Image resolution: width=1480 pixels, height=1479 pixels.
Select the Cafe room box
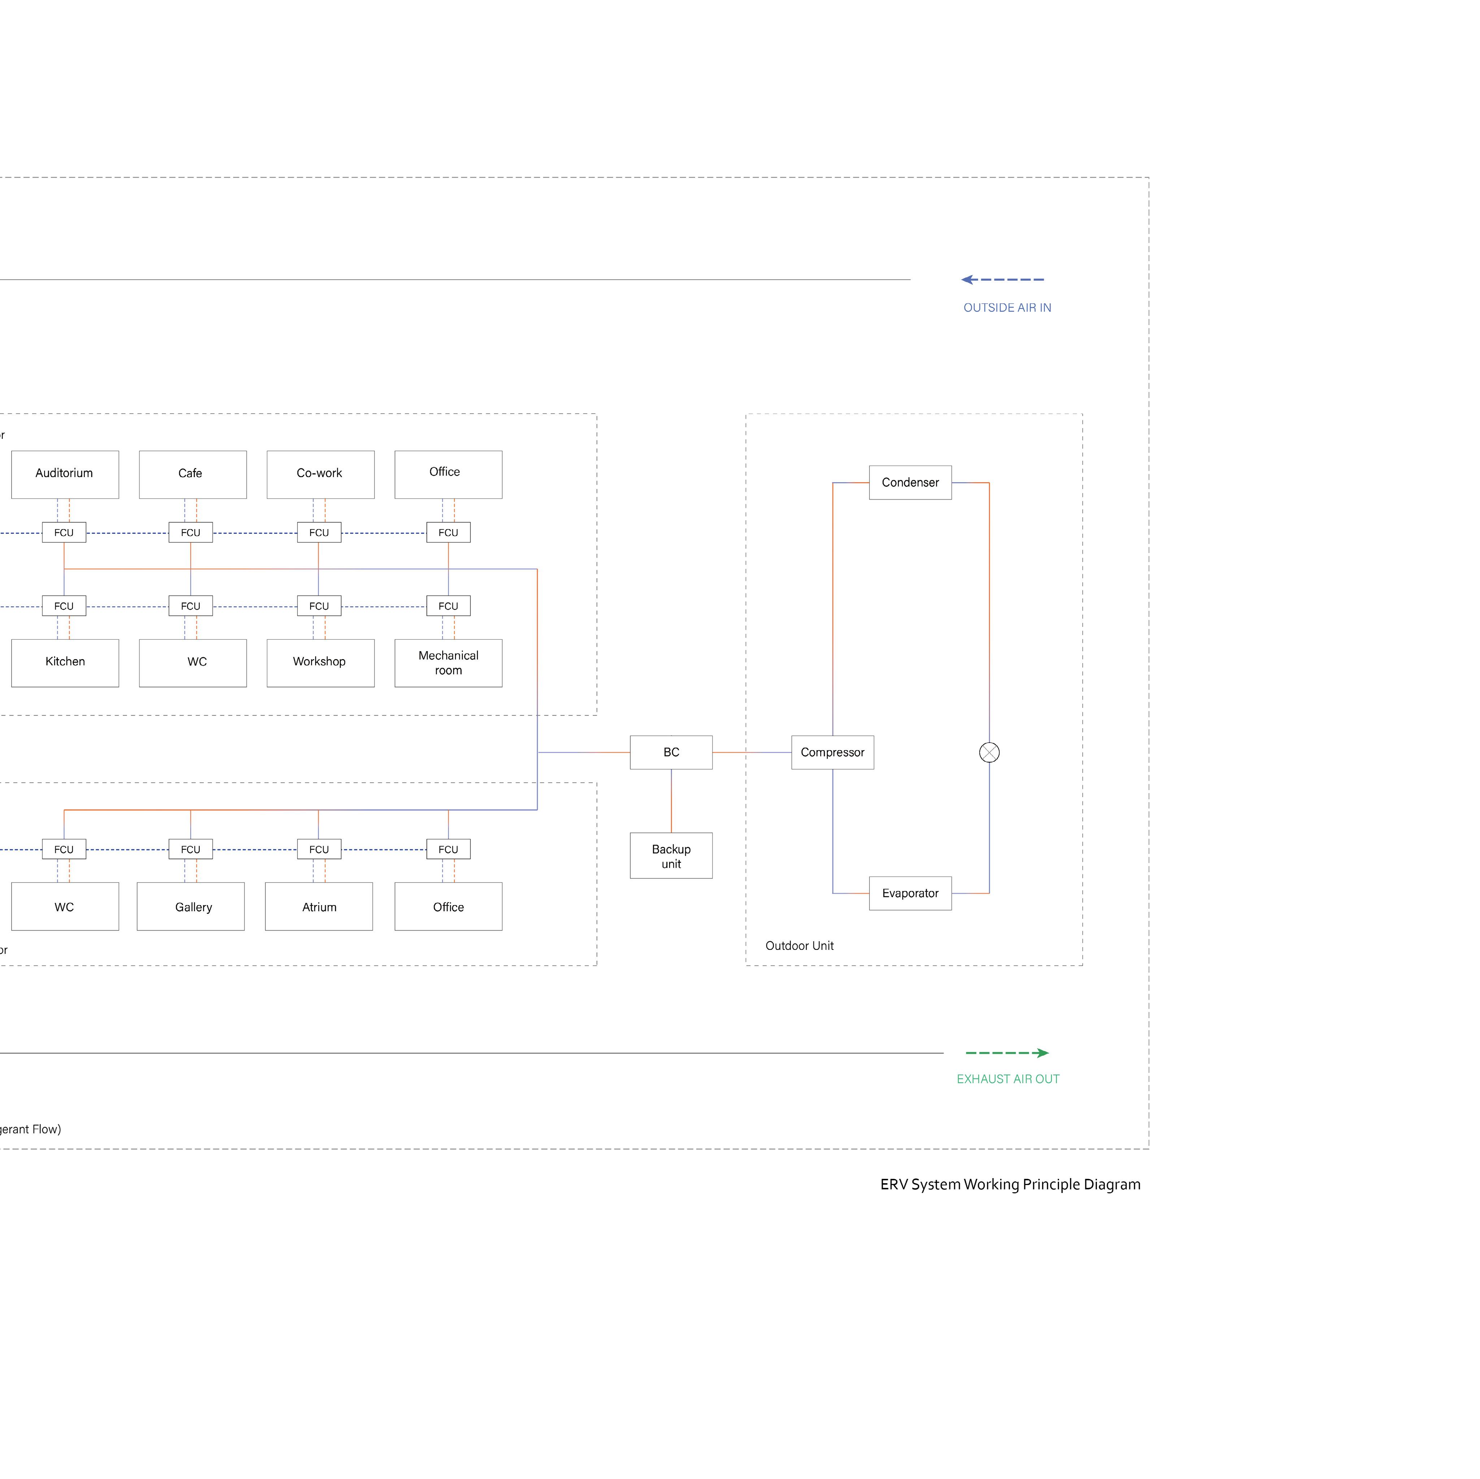(192, 474)
